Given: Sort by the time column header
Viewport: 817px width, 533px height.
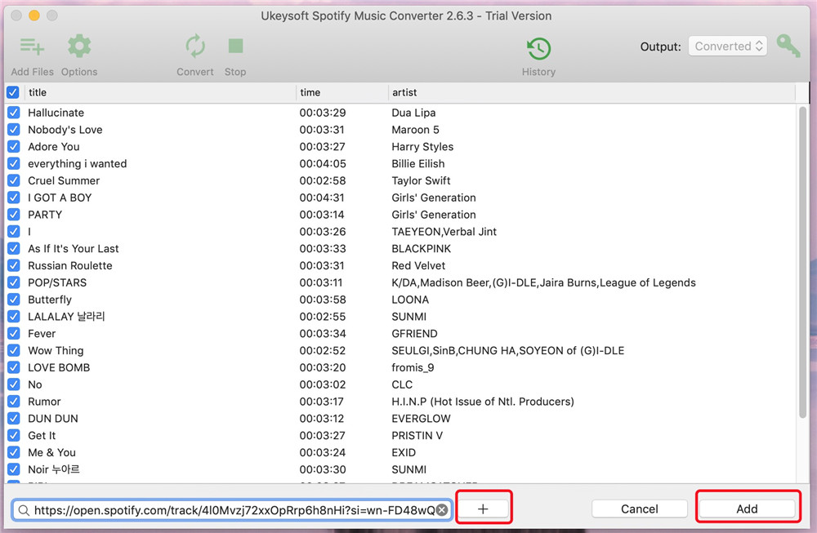Looking at the screenshot, I should (x=342, y=92).
